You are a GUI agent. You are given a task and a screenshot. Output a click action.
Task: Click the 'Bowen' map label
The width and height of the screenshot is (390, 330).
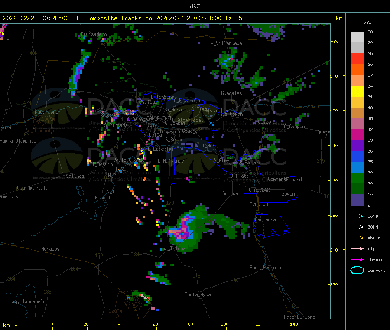289,194
